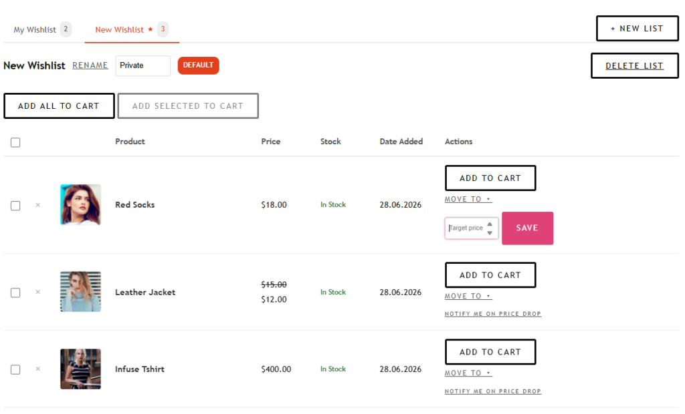This screenshot has width=685, height=414.
Task: Remove Infuse Tshirt with its x icon
Action: (38, 369)
